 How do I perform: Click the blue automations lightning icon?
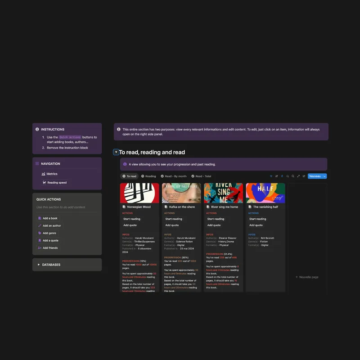[x=282, y=176]
